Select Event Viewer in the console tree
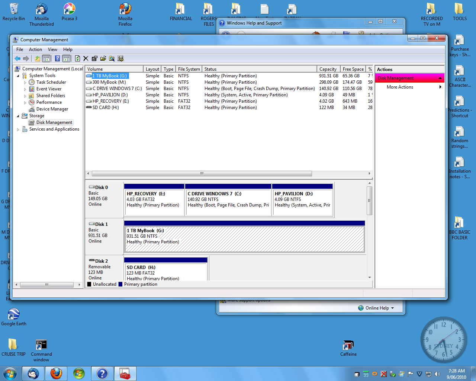Screen dimensions: 476x381 coord(49,89)
